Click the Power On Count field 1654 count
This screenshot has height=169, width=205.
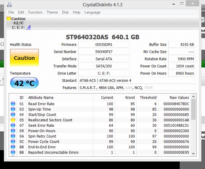coord(182,66)
